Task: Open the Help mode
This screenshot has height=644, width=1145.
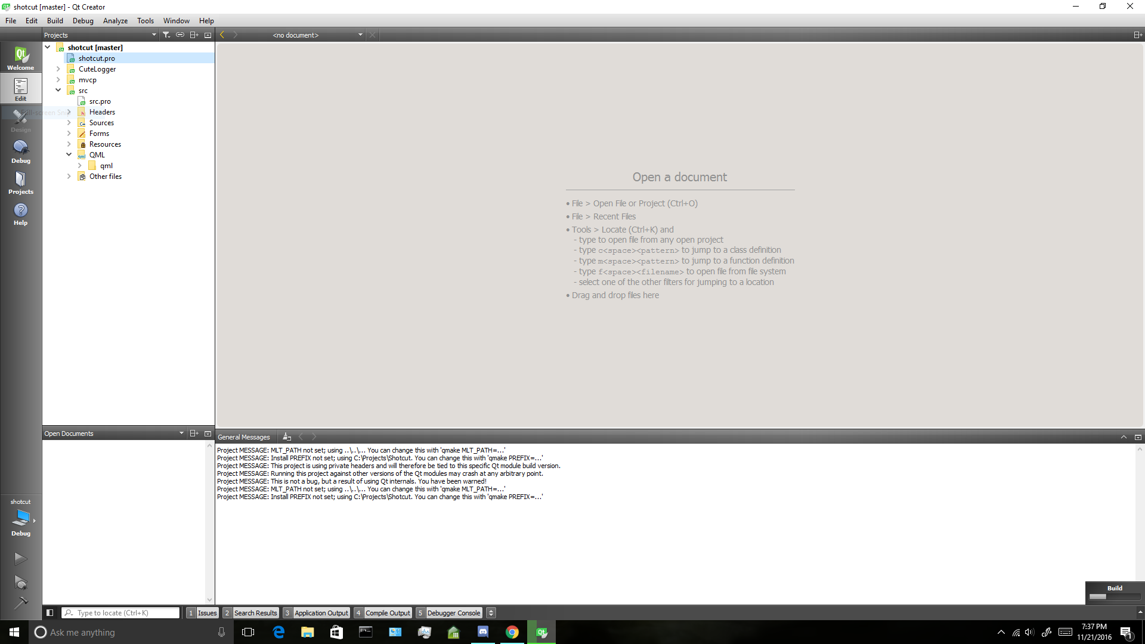Action: 20,213
